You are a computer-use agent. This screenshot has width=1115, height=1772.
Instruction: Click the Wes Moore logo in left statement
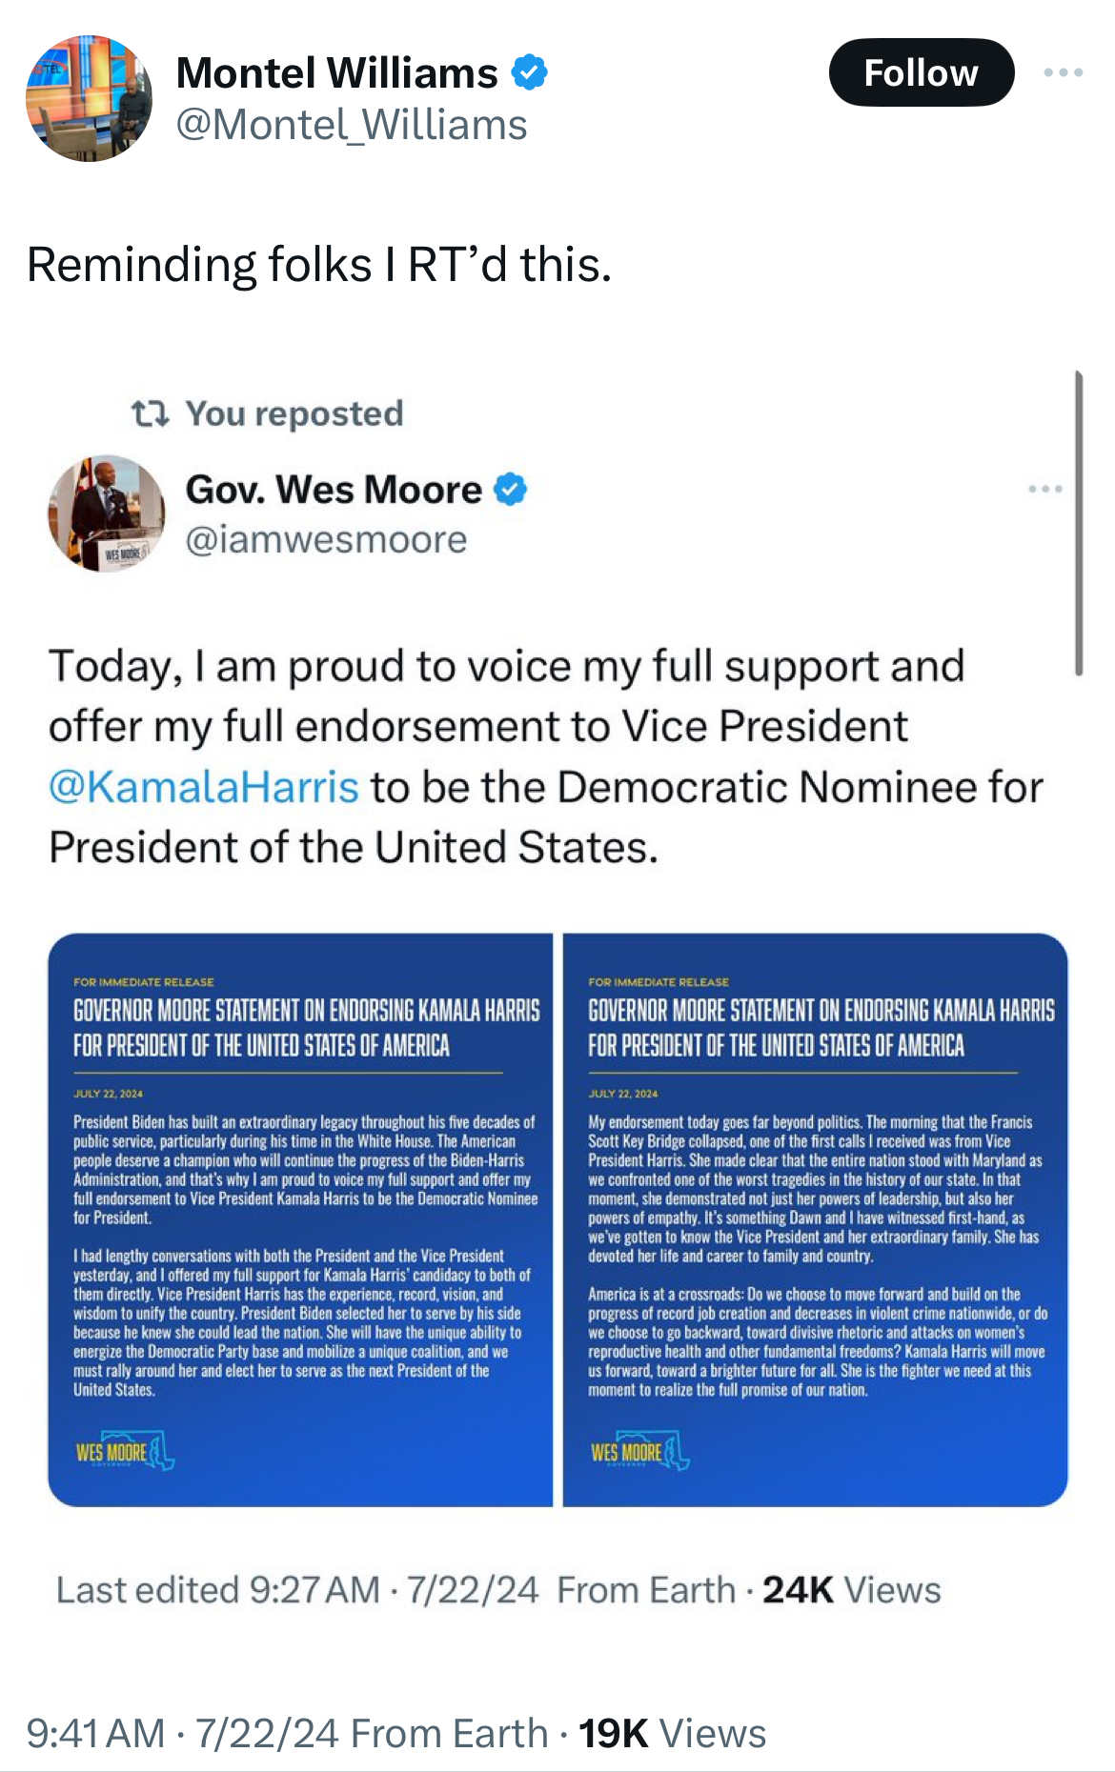coord(125,1451)
